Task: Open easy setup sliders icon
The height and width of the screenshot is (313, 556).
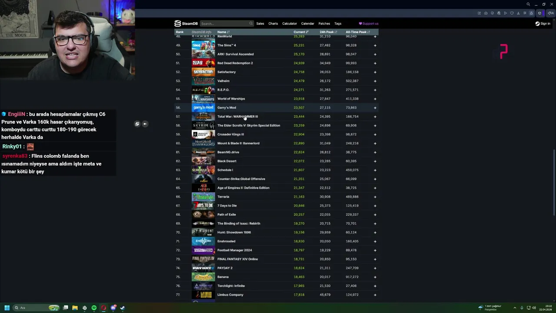Action: (x=525, y=13)
